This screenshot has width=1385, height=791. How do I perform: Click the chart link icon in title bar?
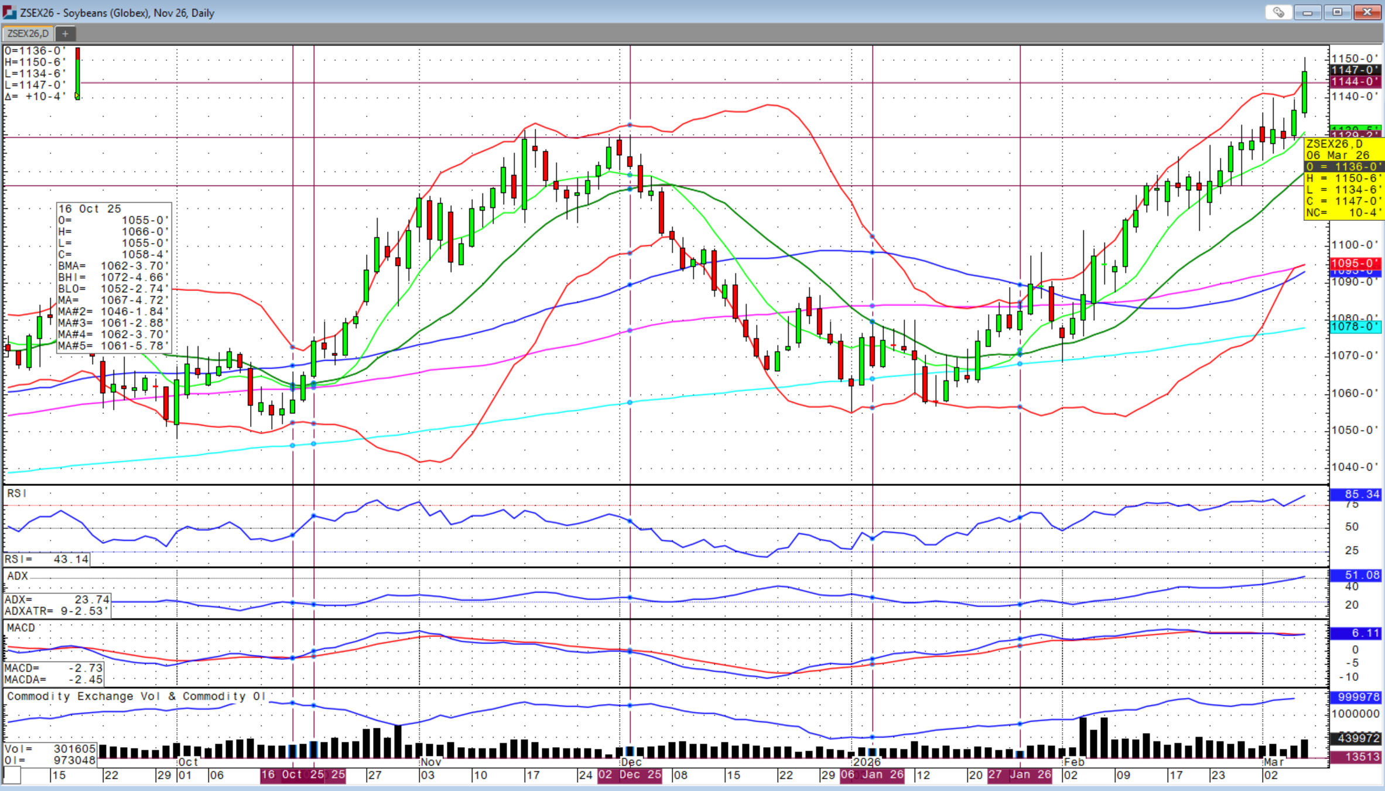click(x=1278, y=12)
